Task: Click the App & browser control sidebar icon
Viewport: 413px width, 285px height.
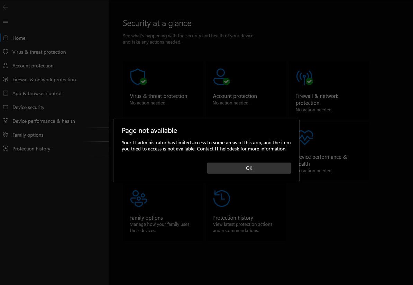Action: click(6, 93)
